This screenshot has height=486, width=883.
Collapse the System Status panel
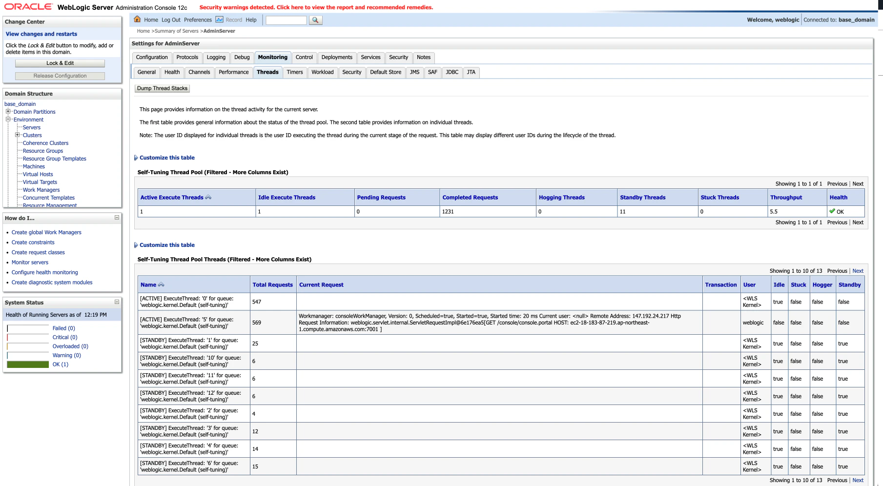tap(117, 302)
